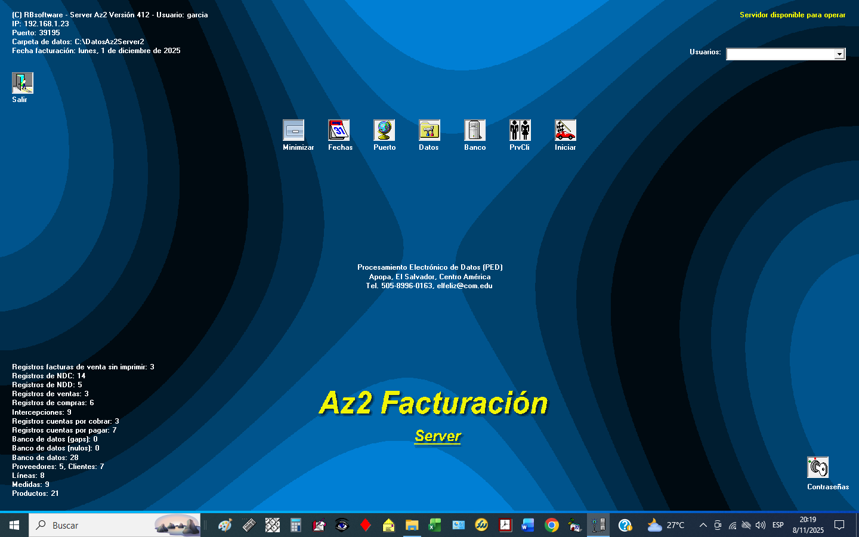Open Excel from the taskbar

[x=435, y=525]
